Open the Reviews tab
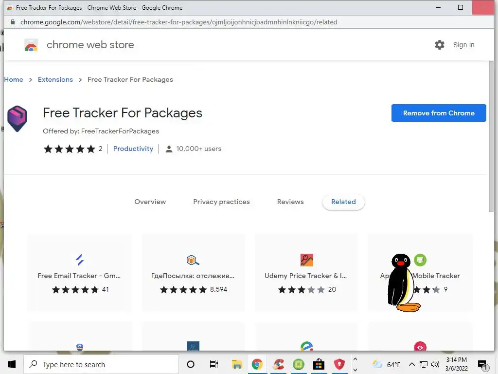The height and width of the screenshot is (374, 498). (290, 202)
